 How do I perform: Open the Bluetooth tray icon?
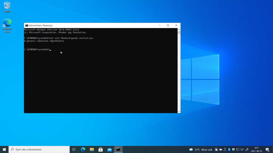229,150
